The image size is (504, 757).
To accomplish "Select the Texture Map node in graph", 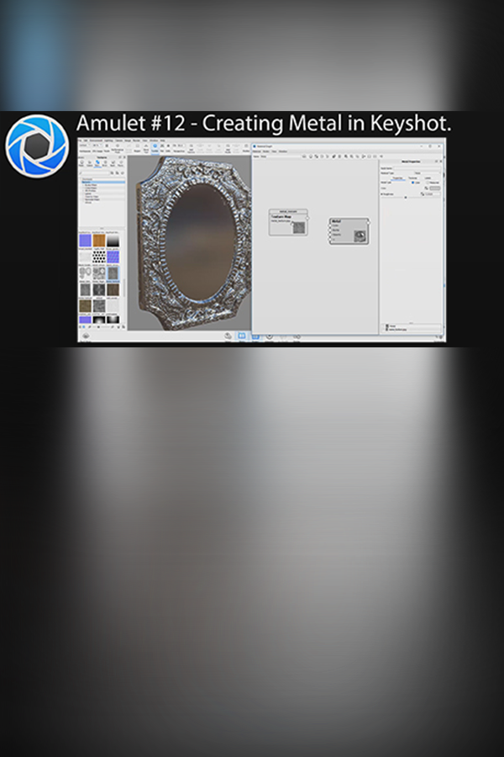I will (x=288, y=223).
